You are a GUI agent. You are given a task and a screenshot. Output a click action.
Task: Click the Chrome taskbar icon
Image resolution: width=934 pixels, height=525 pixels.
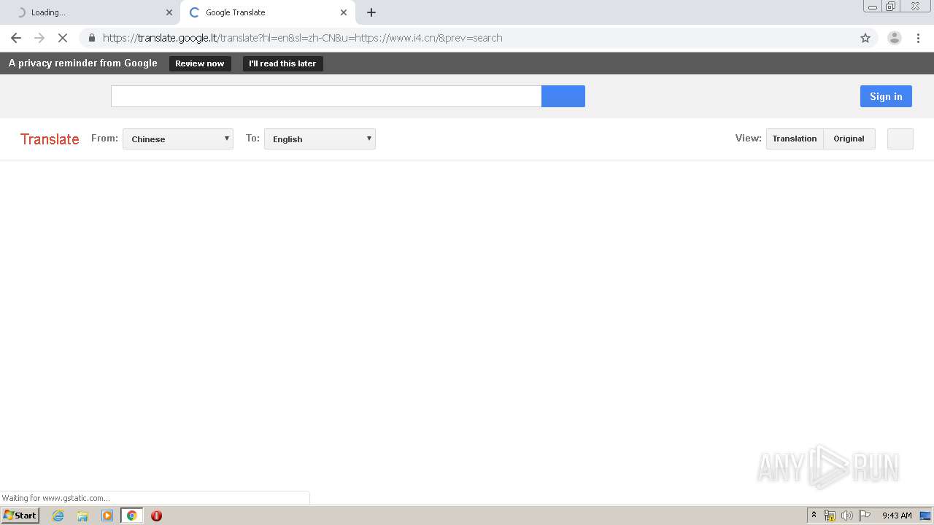coord(131,516)
